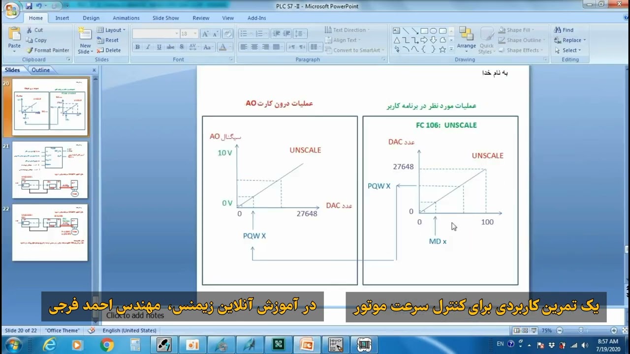This screenshot has width=630, height=354.
Task: Increase the font size
Action: click(x=205, y=34)
